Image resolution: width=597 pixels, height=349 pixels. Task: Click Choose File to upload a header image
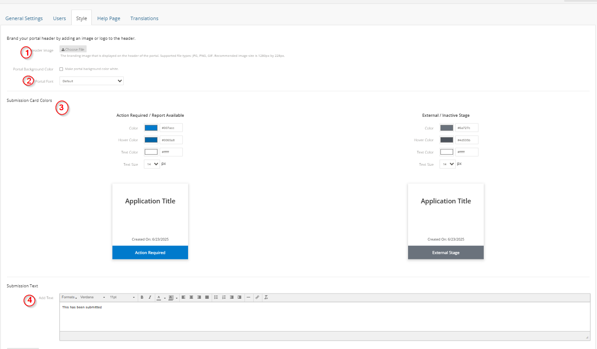[x=73, y=49]
